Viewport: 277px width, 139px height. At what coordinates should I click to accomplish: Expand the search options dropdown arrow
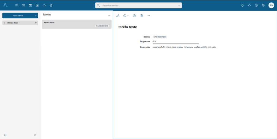click(x=179, y=5)
